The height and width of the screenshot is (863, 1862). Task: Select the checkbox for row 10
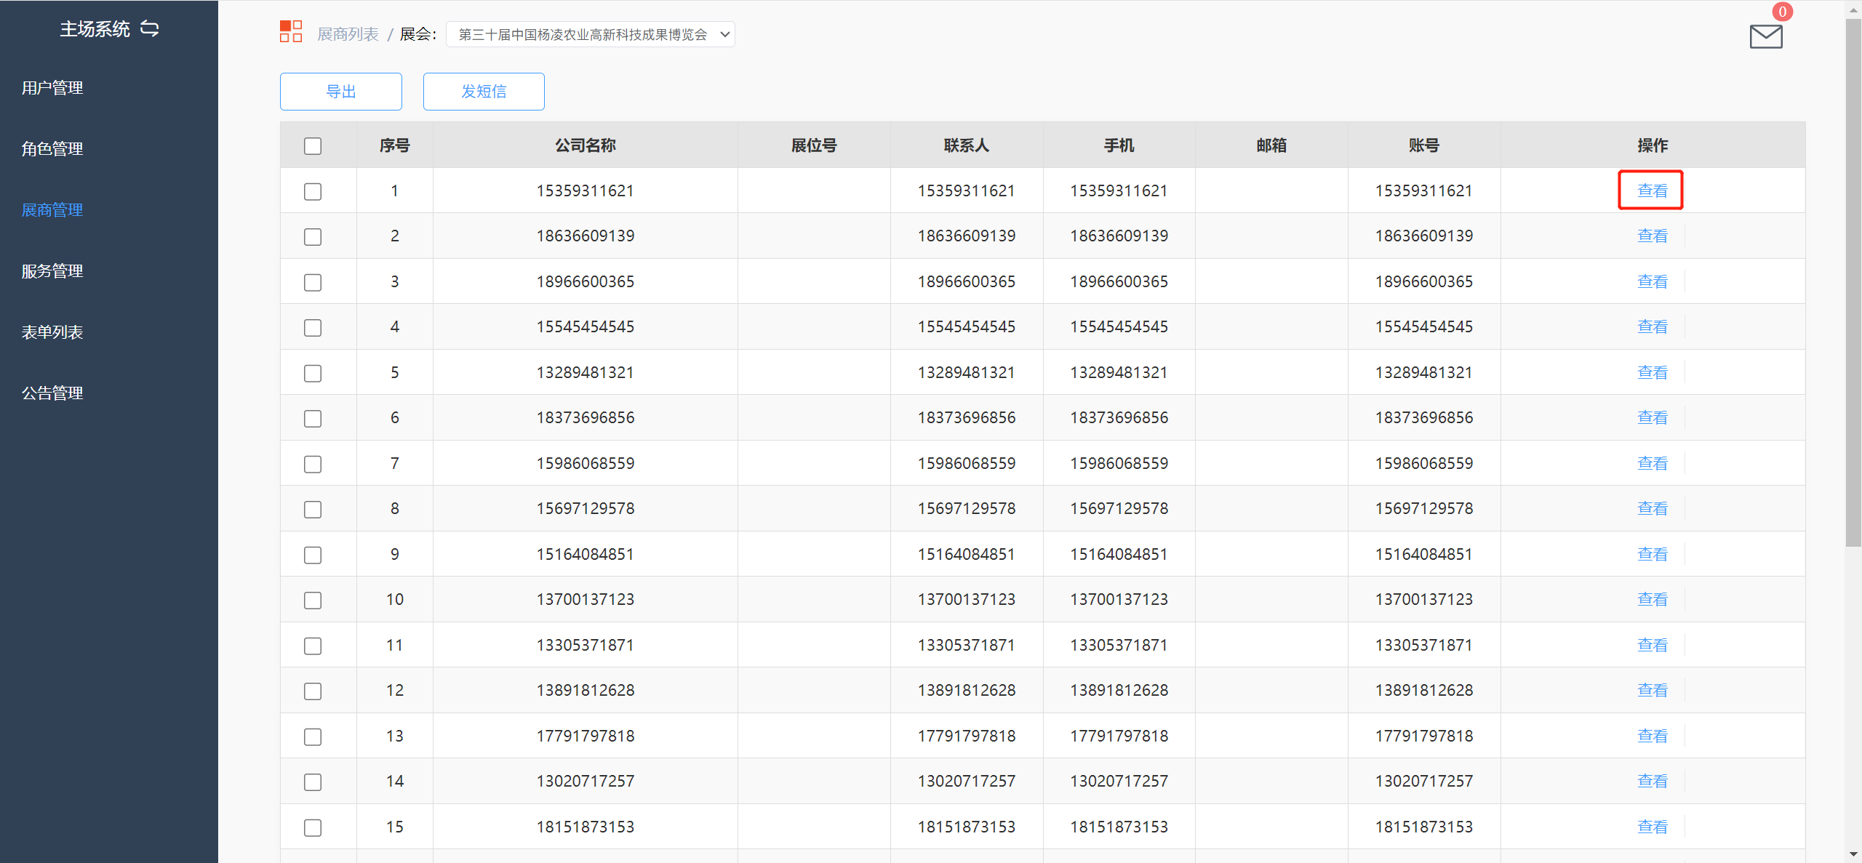click(x=313, y=601)
